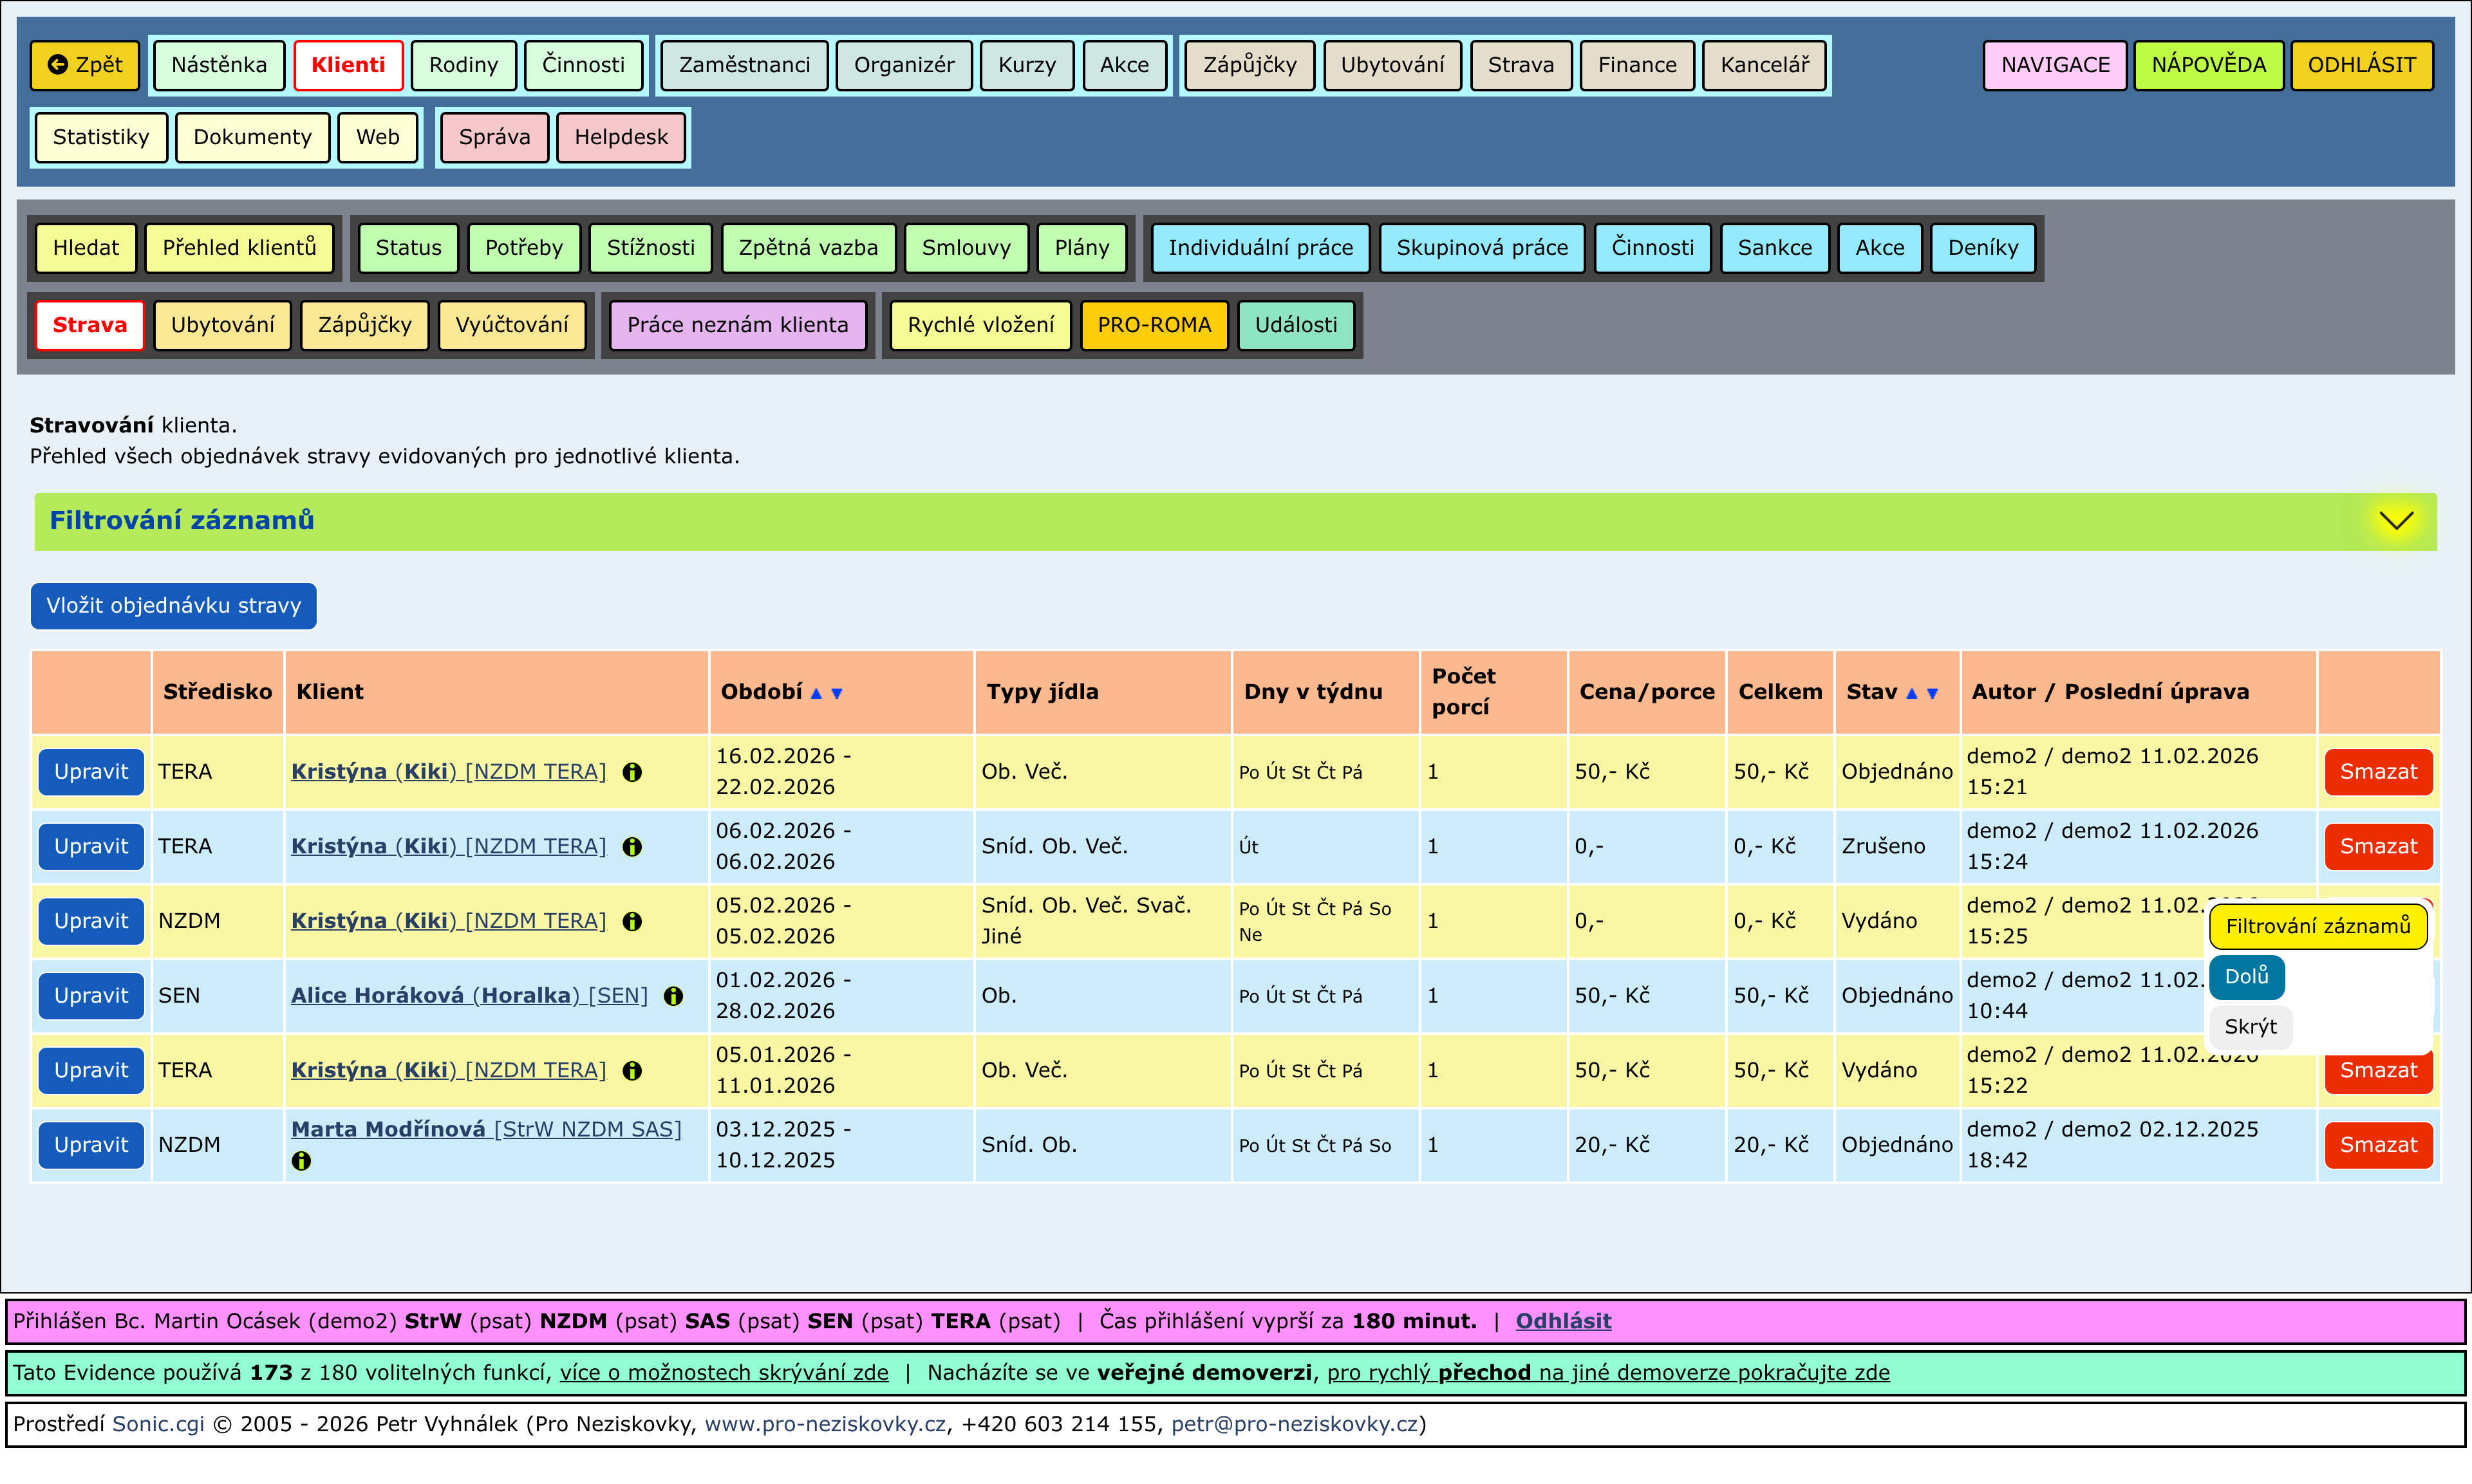Sort Období column ascending arrow
Viewport: 2472px width, 1484px height.
click(816, 693)
